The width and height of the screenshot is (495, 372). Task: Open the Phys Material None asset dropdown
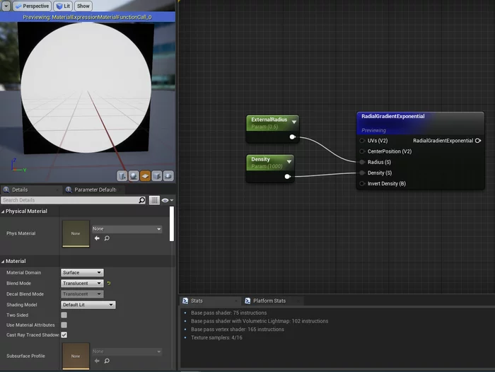pos(127,228)
